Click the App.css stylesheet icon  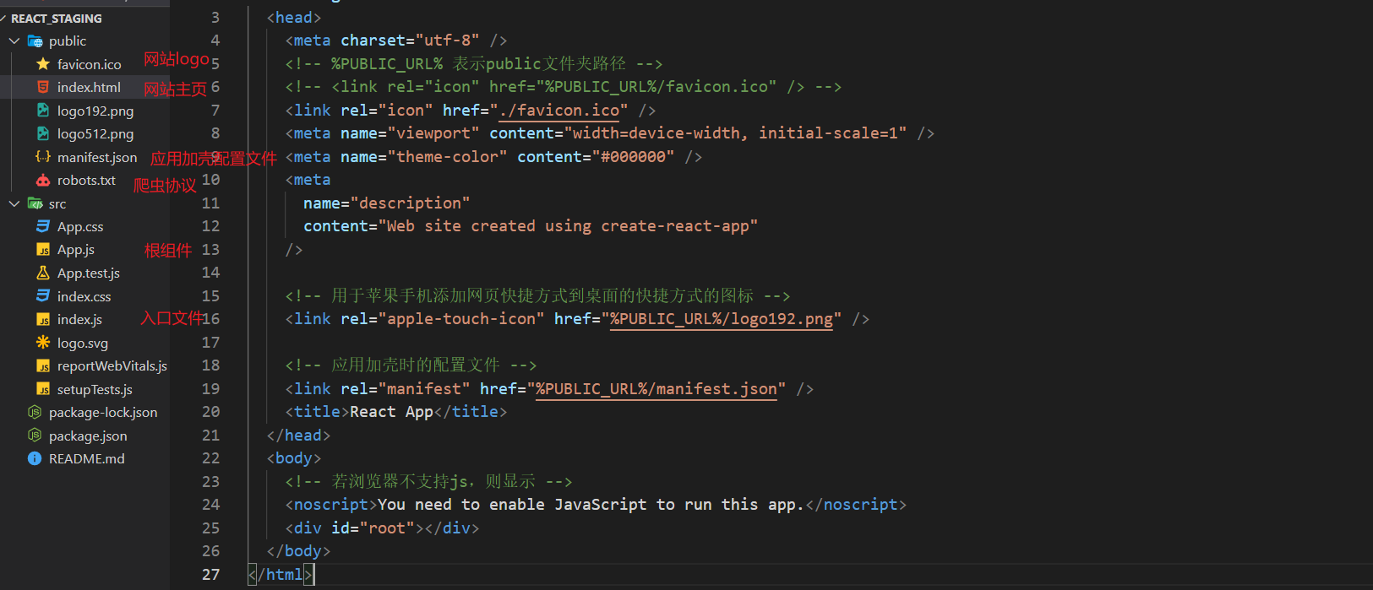point(43,226)
